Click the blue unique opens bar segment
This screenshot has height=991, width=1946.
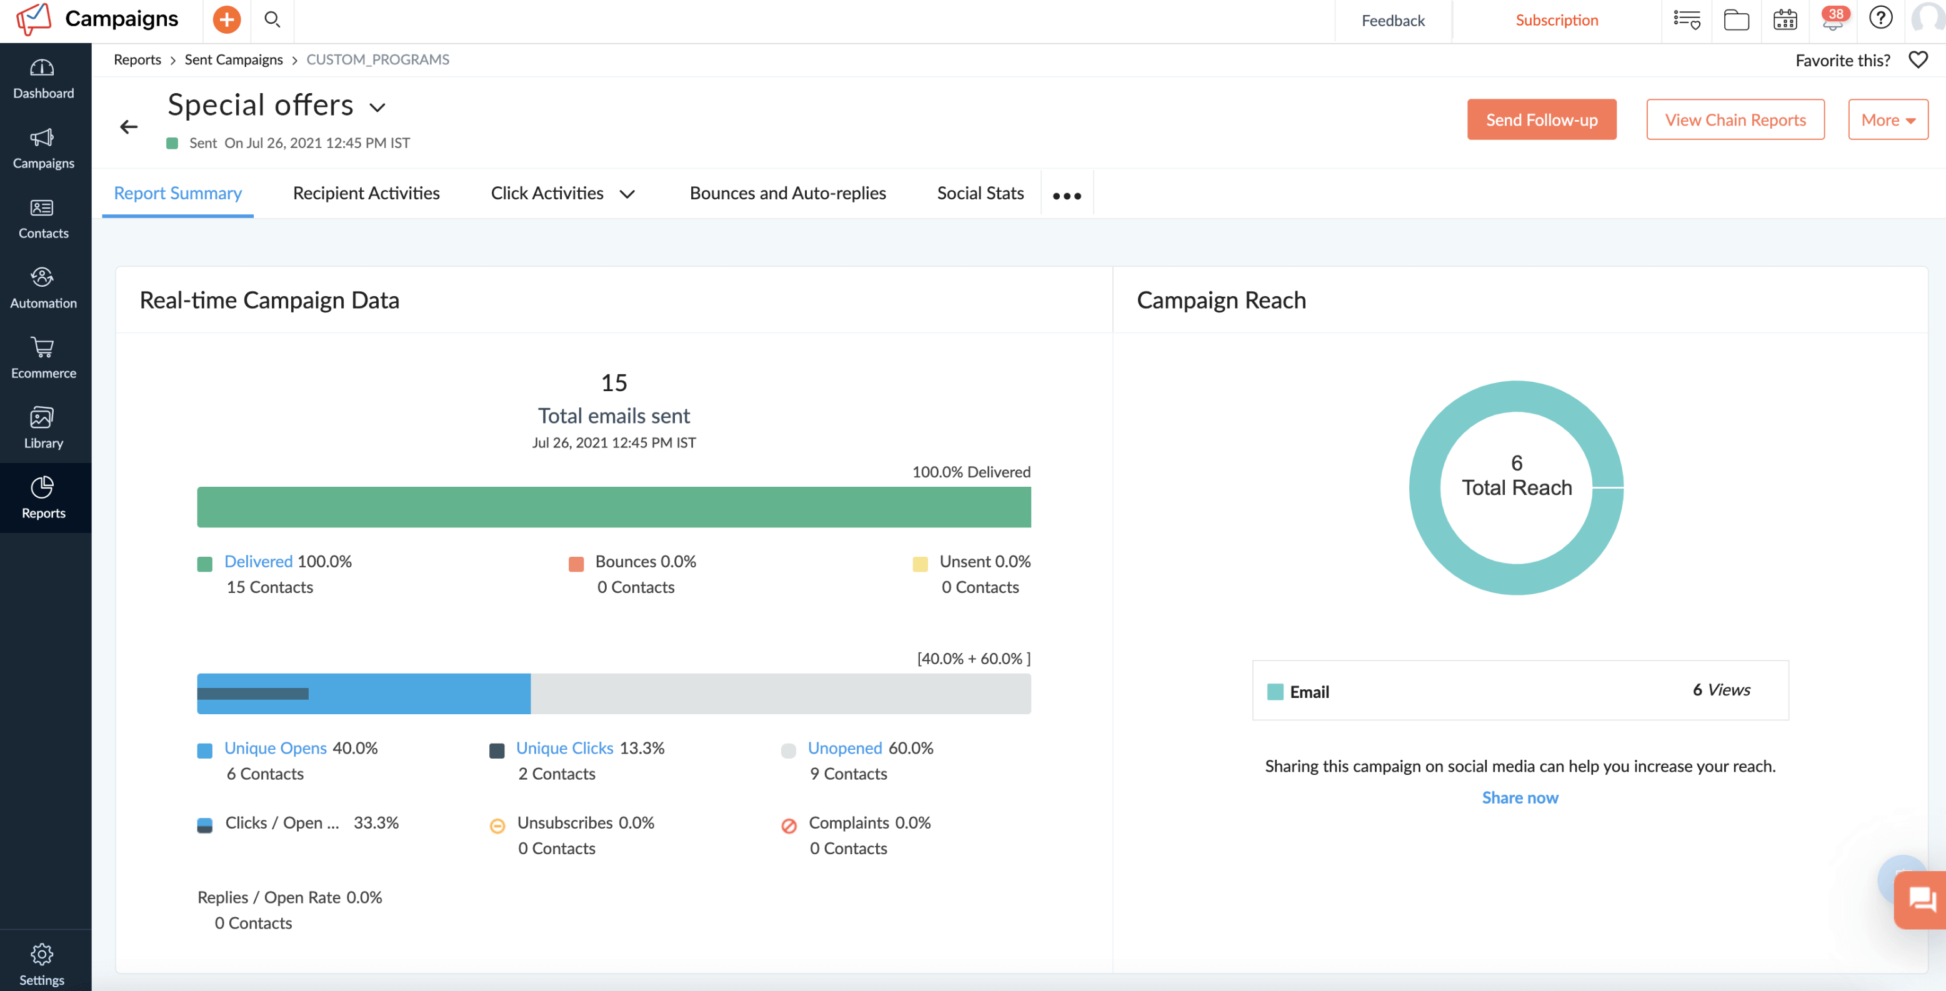(419, 694)
